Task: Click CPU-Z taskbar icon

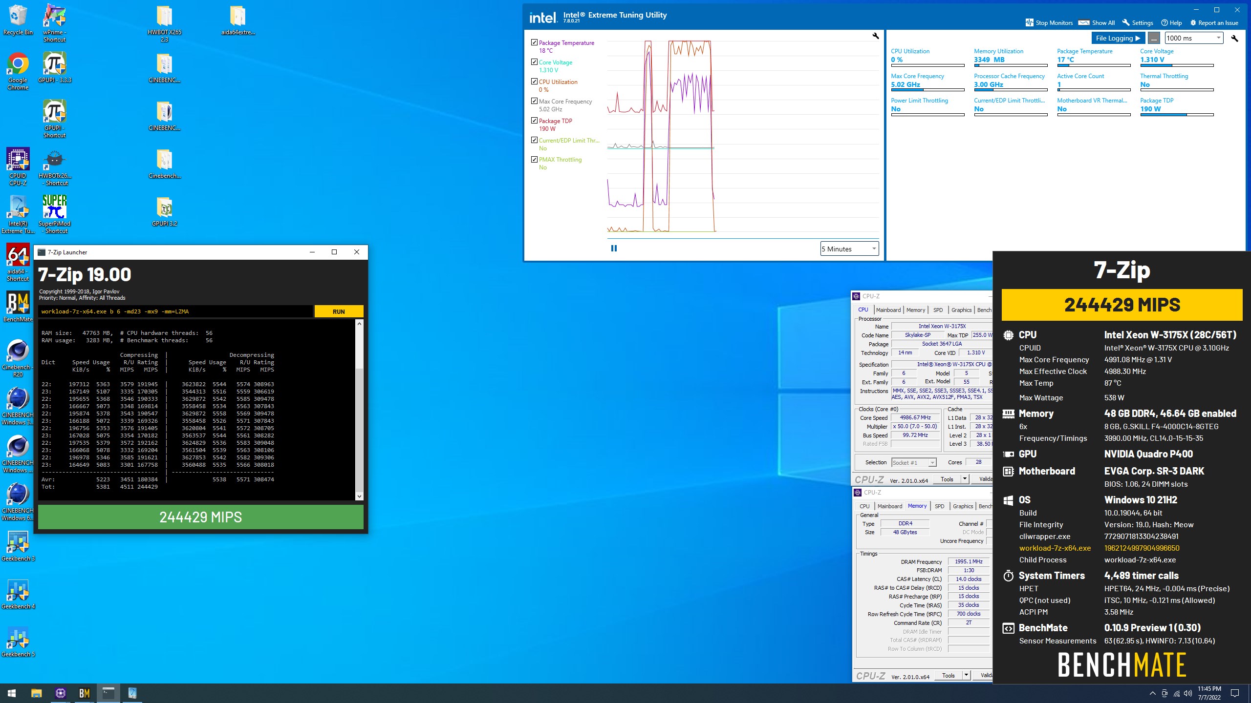Action: (x=60, y=693)
